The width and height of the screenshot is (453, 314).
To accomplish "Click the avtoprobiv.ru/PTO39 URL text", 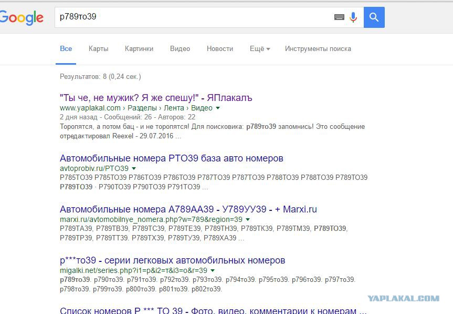I will tap(94, 168).
